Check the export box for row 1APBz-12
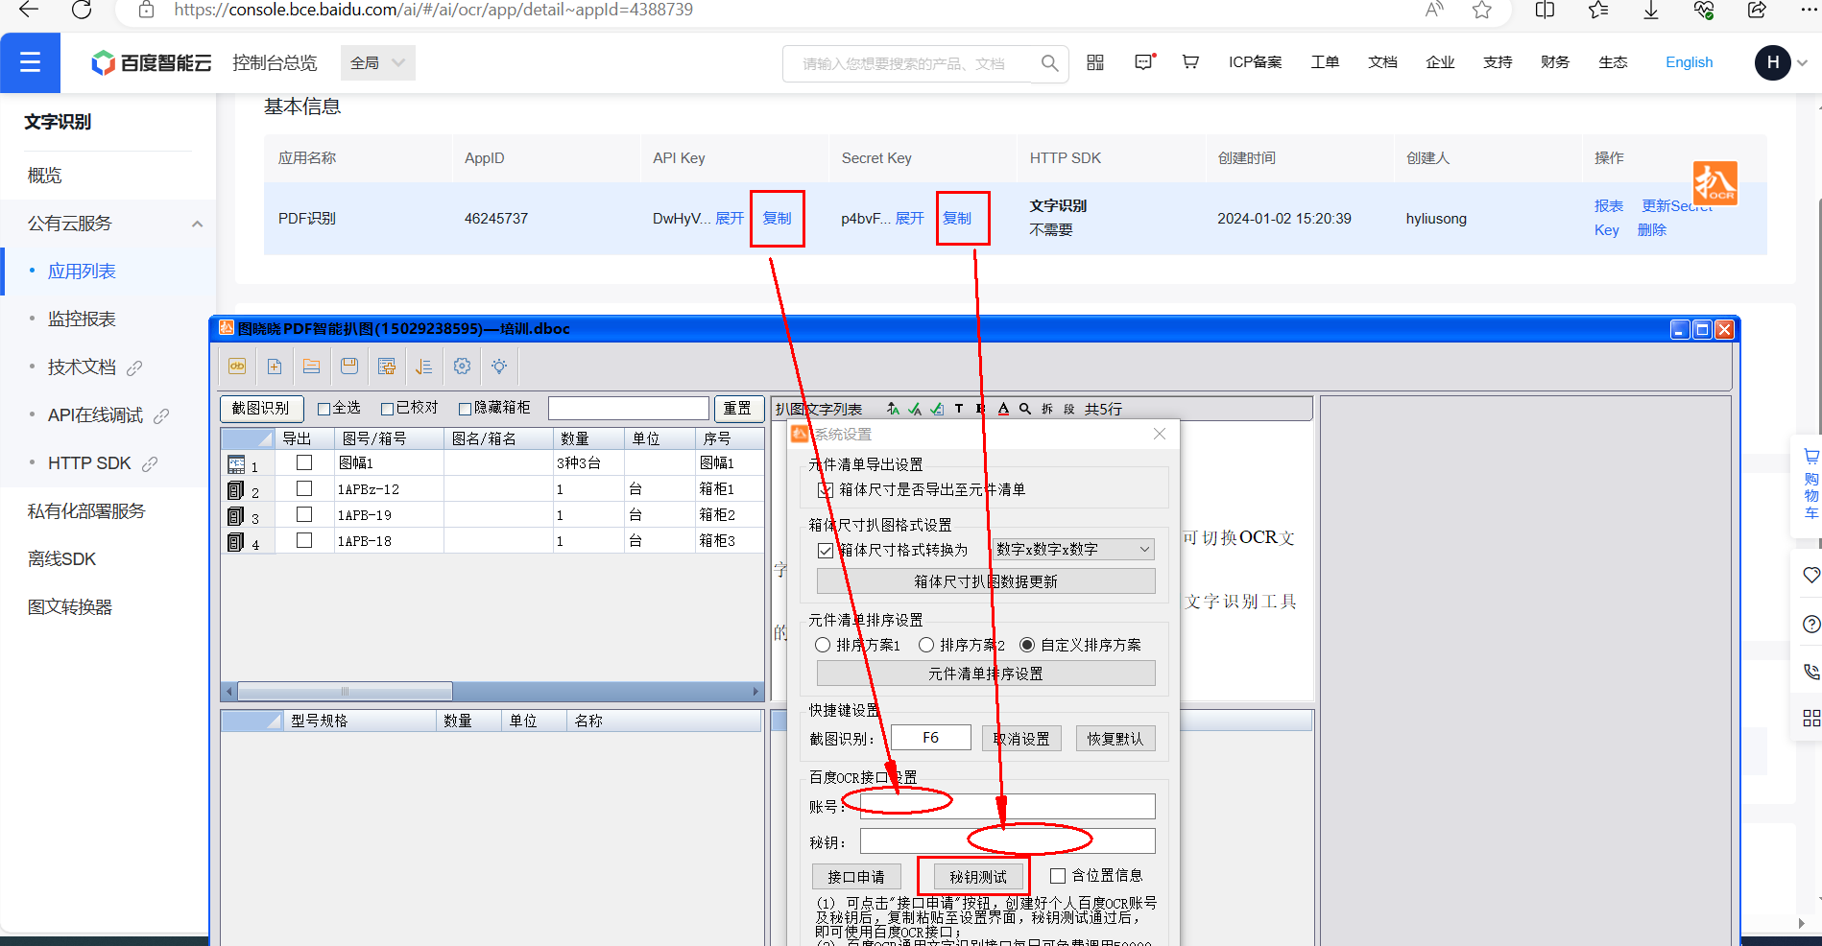The height and width of the screenshot is (946, 1822). click(x=304, y=488)
